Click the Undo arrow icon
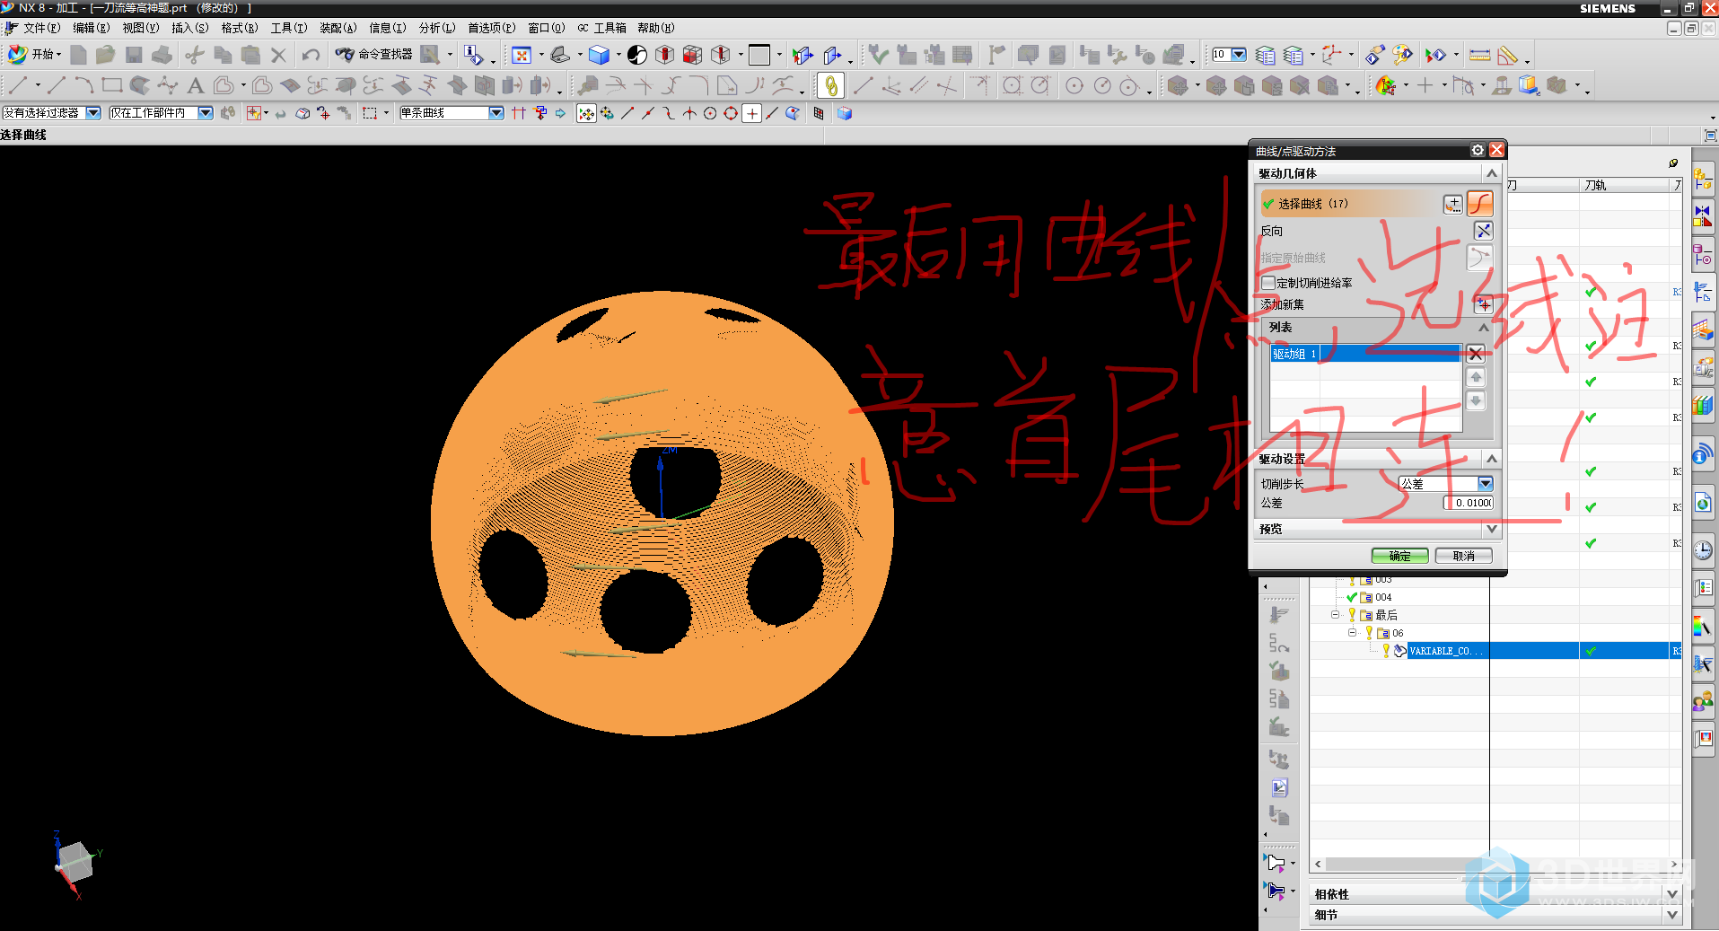 [311, 55]
